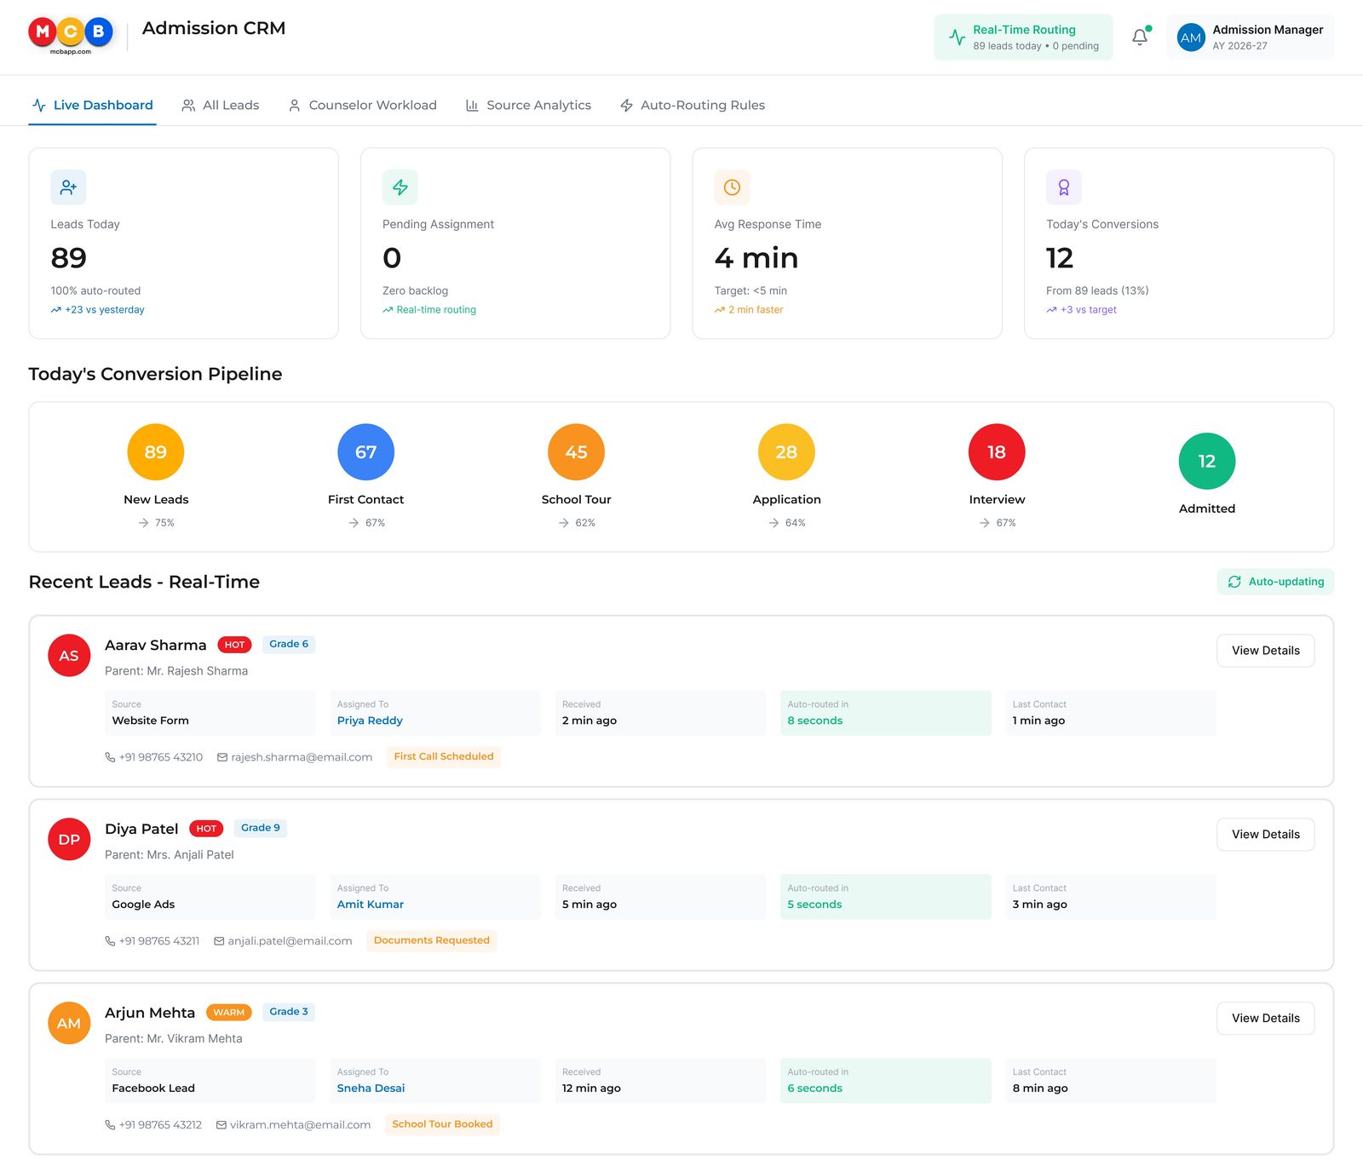This screenshot has width=1363, height=1166.
Task: Click the vikram.mehta@email.com address
Action: point(300,1125)
